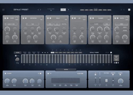Toggle the Filter module power
The width and height of the screenshot is (133, 95).
click(5, 18)
